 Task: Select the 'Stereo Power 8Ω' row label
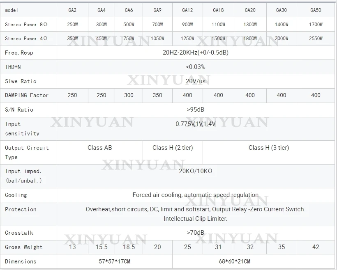tap(26, 25)
